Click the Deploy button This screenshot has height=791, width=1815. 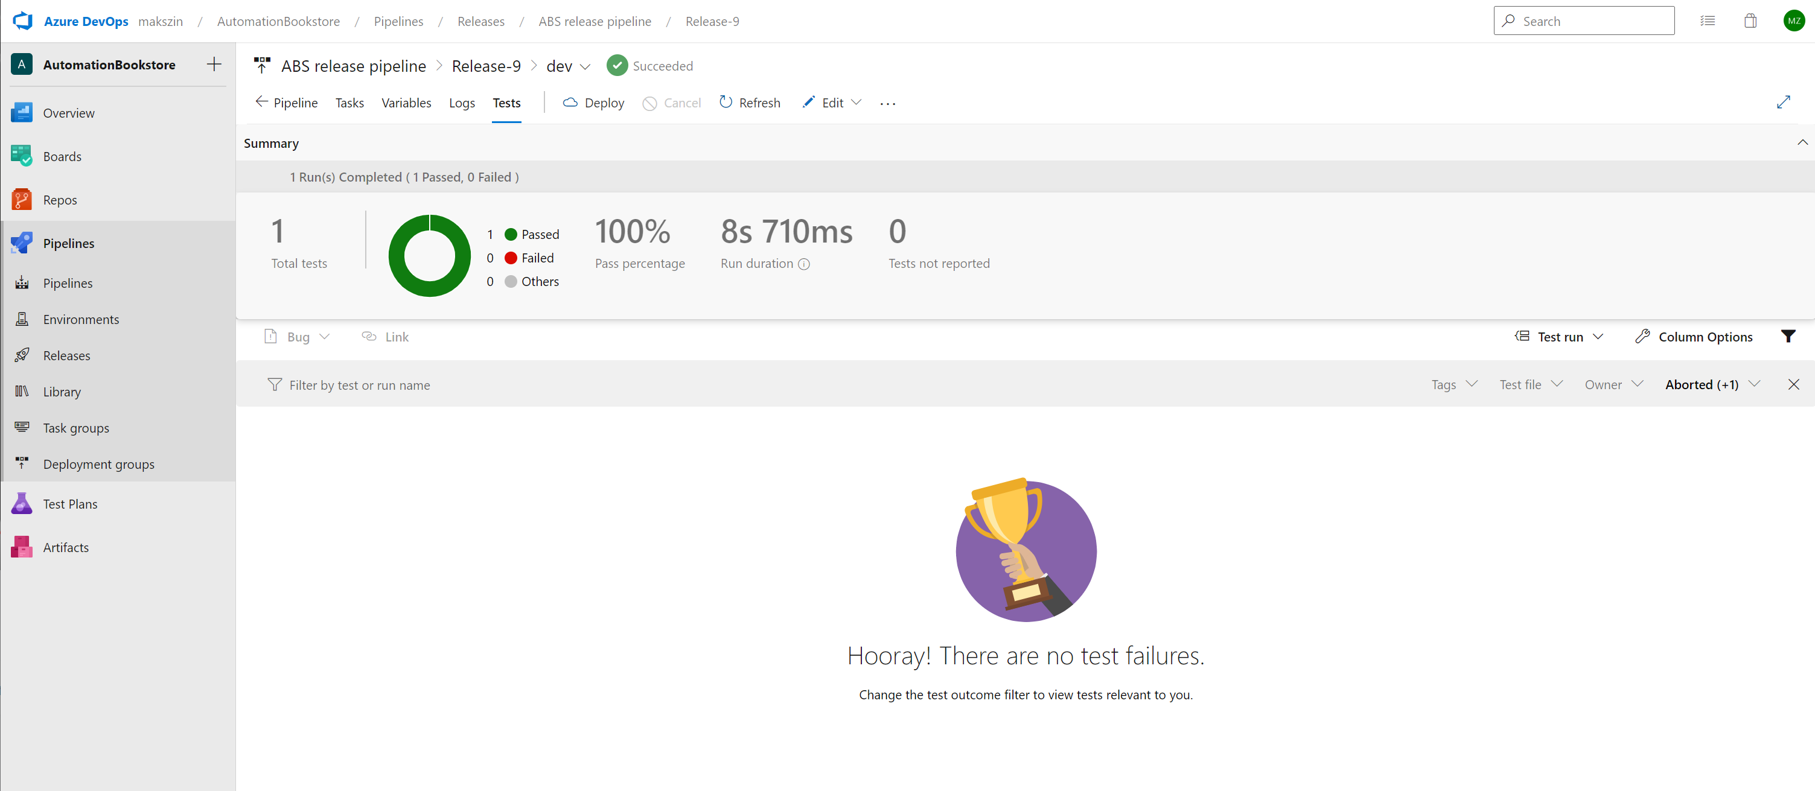tap(593, 103)
